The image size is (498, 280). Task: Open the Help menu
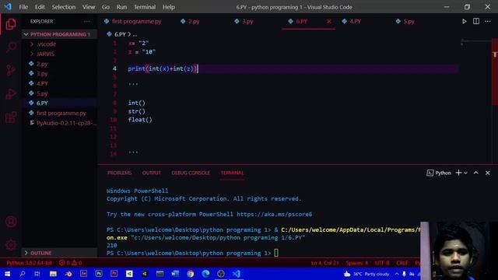pos(169,7)
